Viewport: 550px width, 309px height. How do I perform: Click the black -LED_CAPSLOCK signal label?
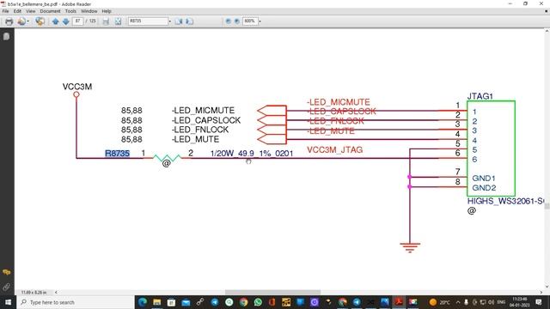pyautogui.click(x=206, y=120)
